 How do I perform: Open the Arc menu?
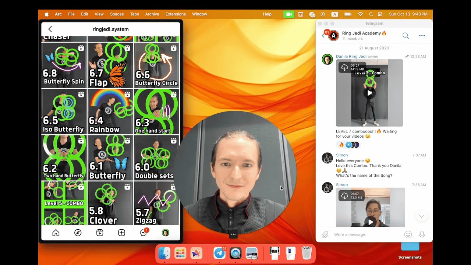(x=59, y=14)
